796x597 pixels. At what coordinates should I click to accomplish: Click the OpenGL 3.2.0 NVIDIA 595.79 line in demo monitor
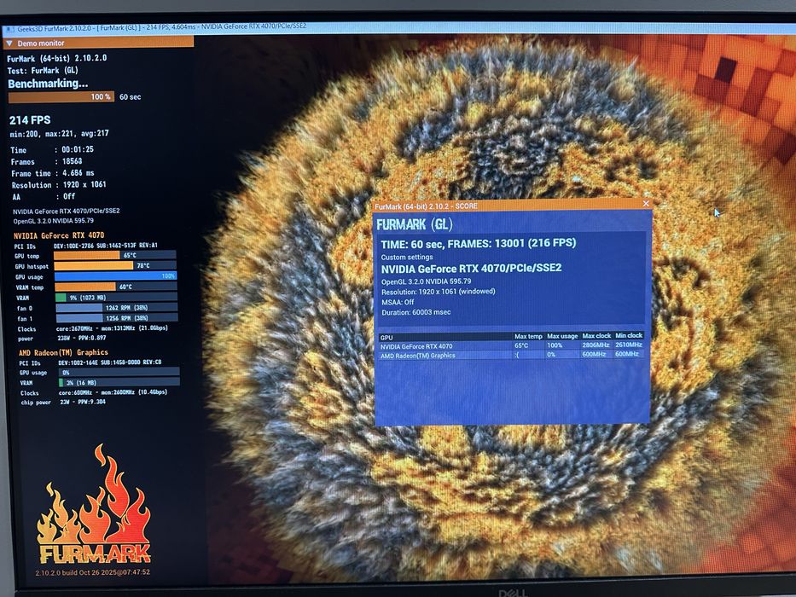(53, 221)
